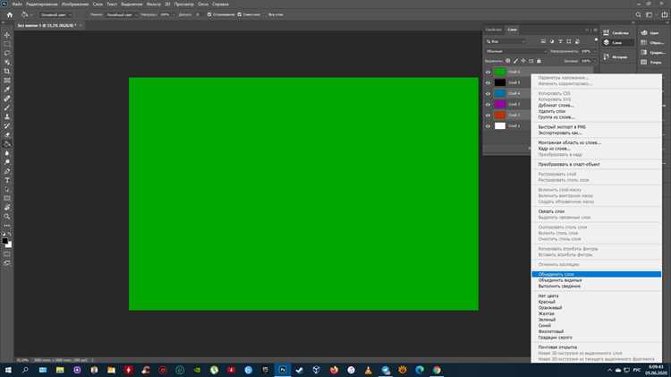The image size is (671, 377).
Task: Open the History (История) collapsed panel
Action: 616,56
